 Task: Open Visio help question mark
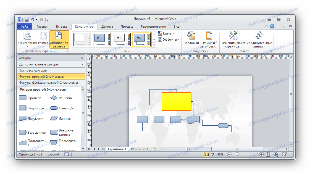point(272,26)
